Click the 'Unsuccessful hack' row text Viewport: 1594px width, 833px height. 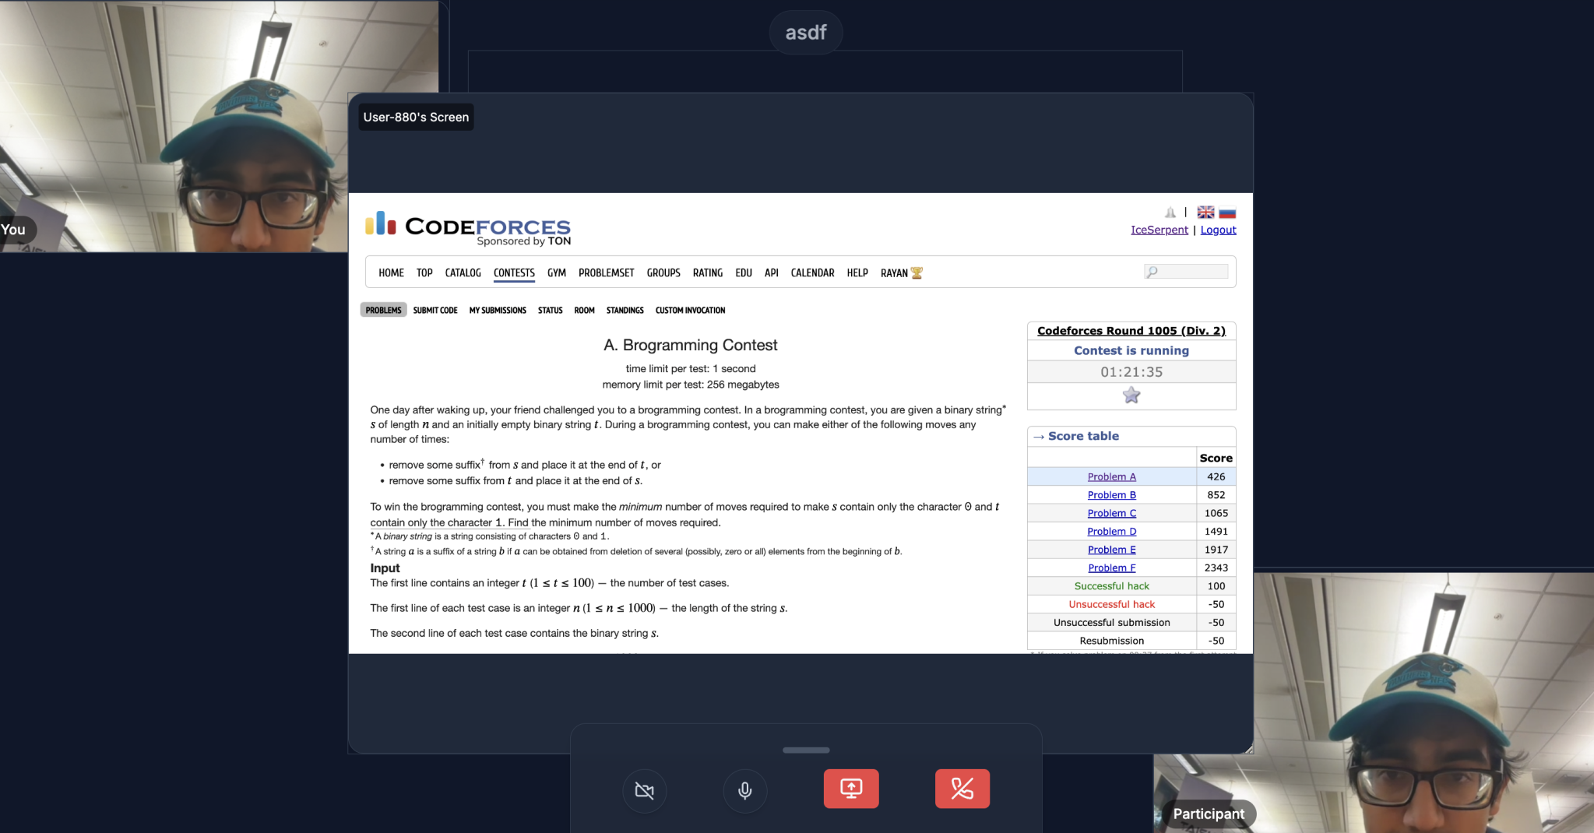pos(1112,604)
